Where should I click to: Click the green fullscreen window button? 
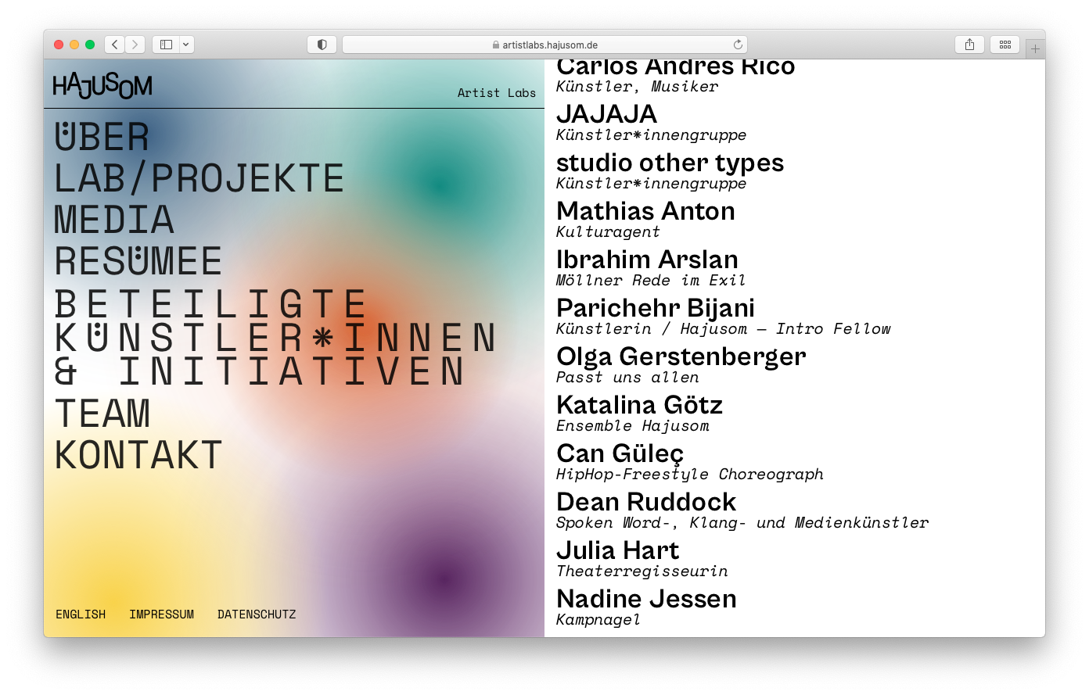tap(90, 45)
